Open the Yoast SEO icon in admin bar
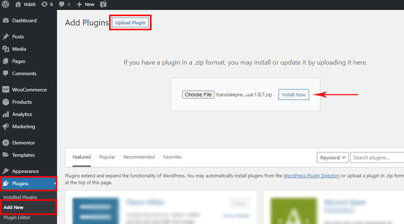 click(x=104, y=5)
